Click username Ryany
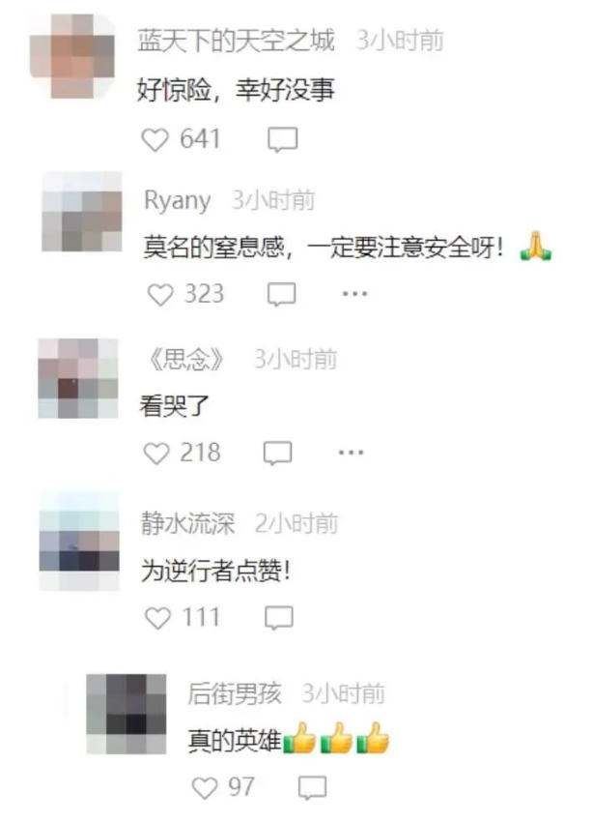The image size is (592, 822). click(x=178, y=201)
